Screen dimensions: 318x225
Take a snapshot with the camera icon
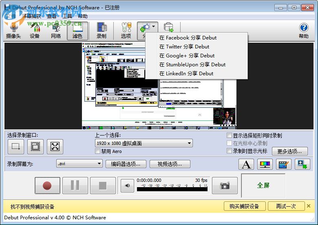[x=225, y=186]
